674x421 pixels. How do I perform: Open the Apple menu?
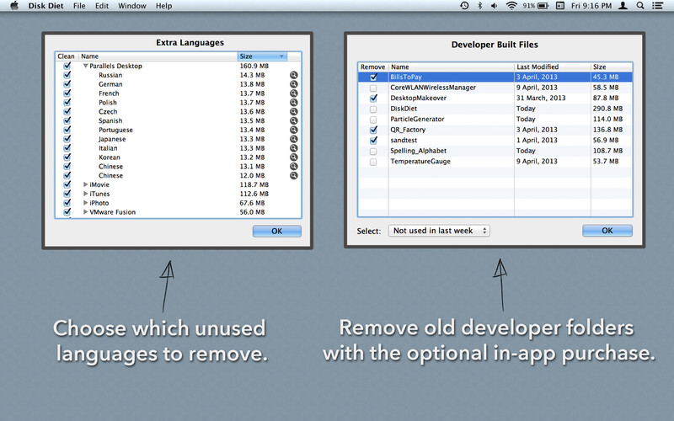[14, 6]
